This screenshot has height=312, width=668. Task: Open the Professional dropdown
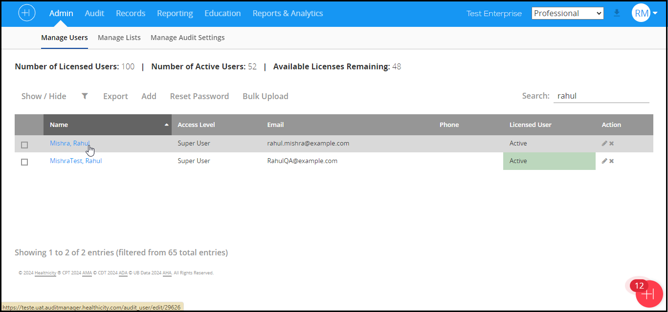[568, 13]
